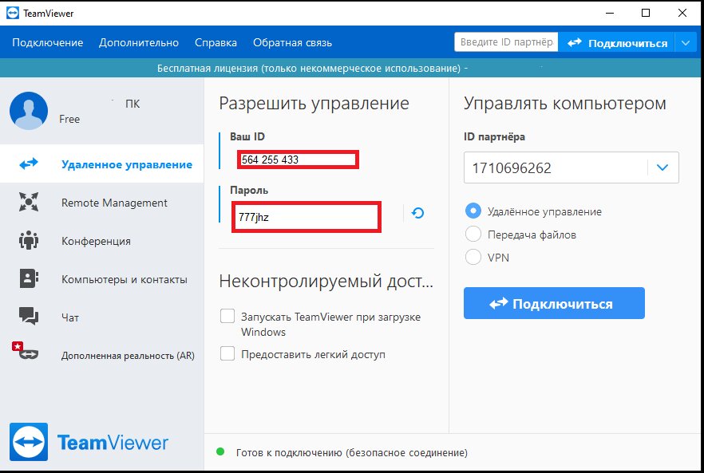Open the Конференция section
The height and width of the screenshot is (473, 704).
(102, 241)
